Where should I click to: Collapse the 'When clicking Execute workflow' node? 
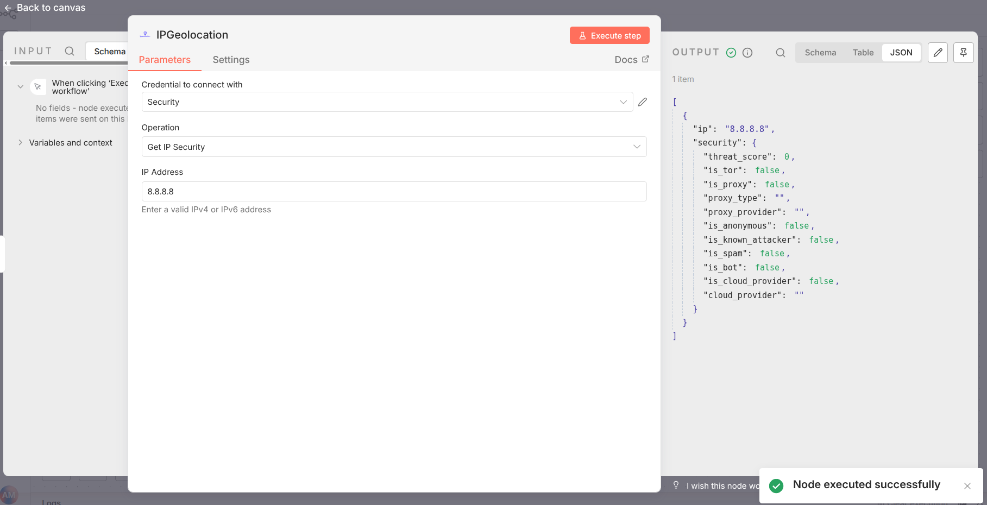tap(20, 87)
